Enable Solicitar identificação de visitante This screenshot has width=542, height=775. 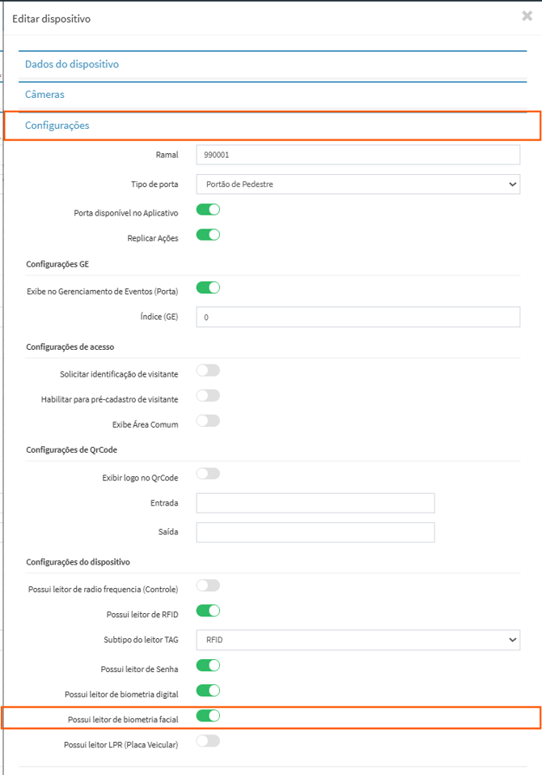tap(208, 371)
